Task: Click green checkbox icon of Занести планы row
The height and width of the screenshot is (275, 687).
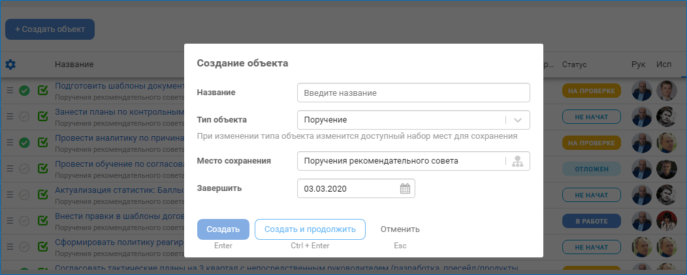Action: [x=43, y=116]
